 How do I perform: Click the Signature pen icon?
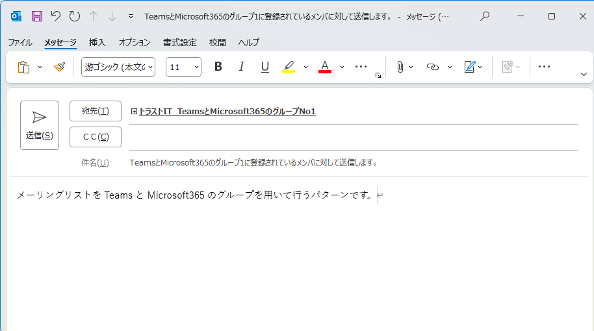click(469, 67)
